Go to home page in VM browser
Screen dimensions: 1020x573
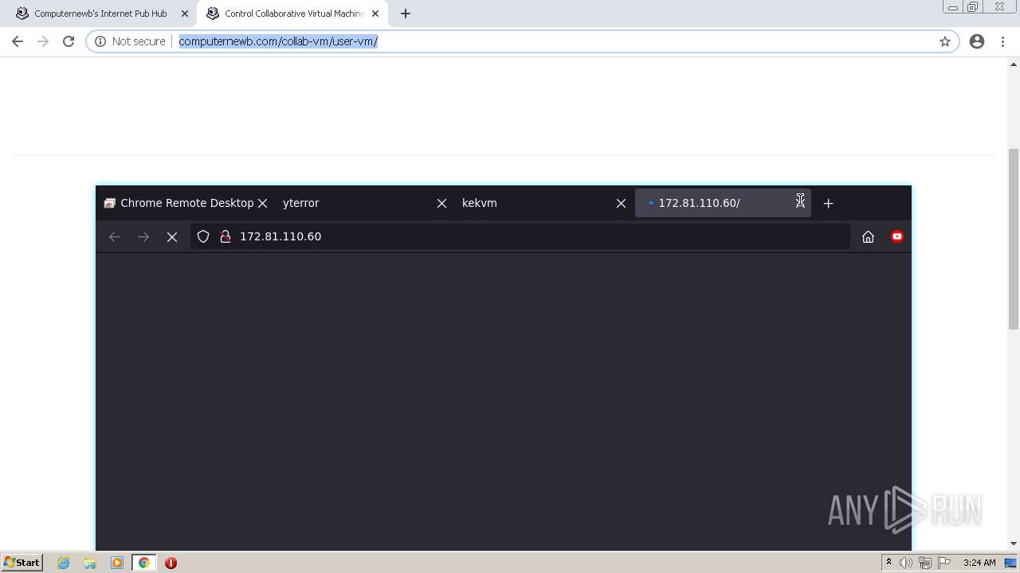pyautogui.click(x=869, y=236)
